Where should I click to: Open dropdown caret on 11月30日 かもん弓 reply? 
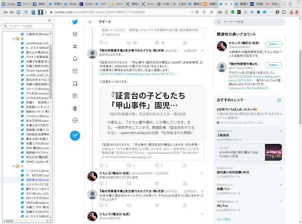202,173
